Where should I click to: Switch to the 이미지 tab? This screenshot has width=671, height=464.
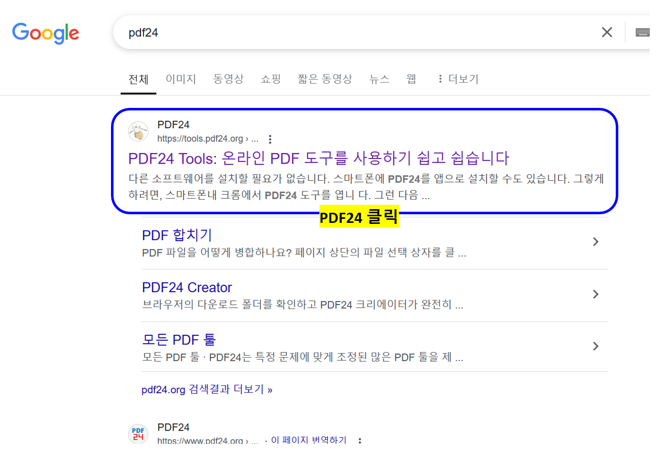point(181,79)
